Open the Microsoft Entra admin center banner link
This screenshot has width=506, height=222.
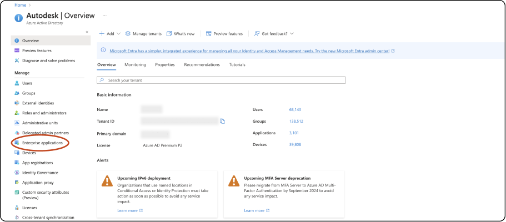pyautogui.click(x=249, y=51)
